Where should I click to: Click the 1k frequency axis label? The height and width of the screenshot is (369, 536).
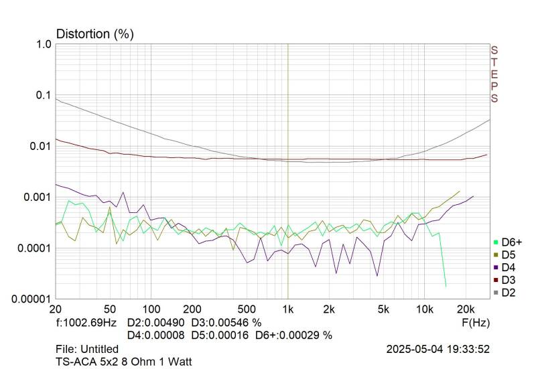tap(288, 309)
